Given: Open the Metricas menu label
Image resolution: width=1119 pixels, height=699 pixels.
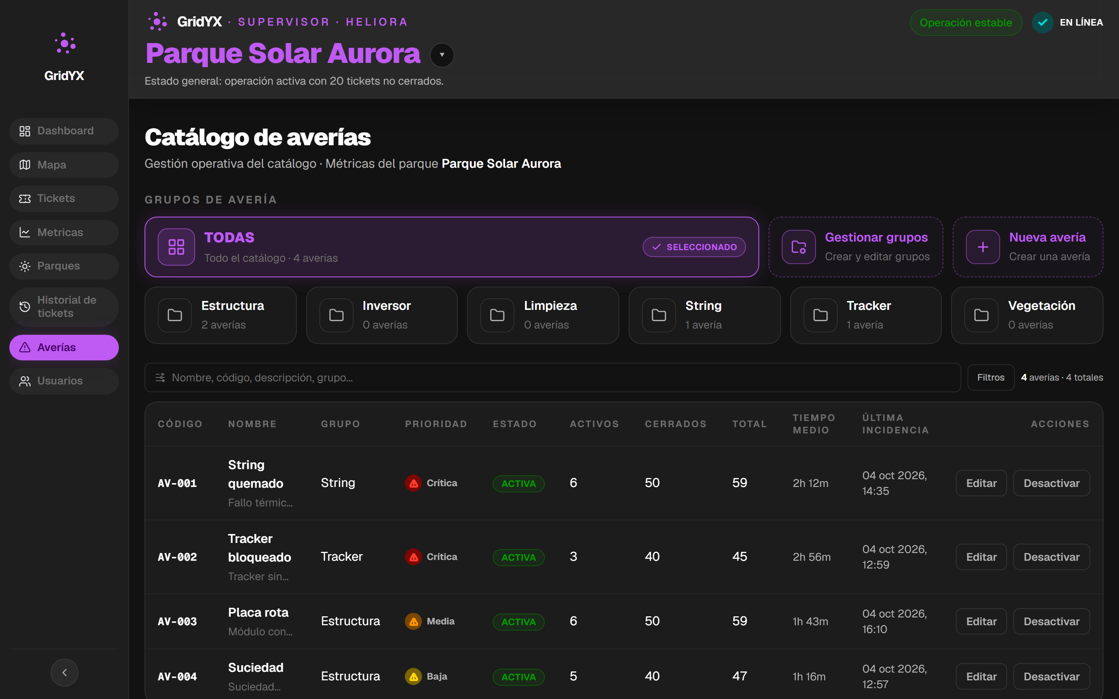Looking at the screenshot, I should (60, 233).
